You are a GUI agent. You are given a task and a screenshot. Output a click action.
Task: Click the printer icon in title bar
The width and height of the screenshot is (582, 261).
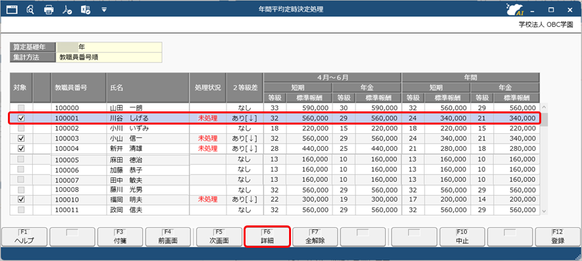pos(49,10)
